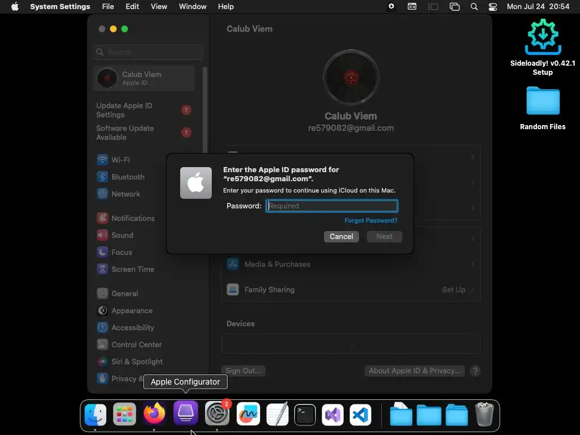Viewport: 580px width, 435px height.
Task: Click the sidebar Search field
Action: tap(149, 52)
